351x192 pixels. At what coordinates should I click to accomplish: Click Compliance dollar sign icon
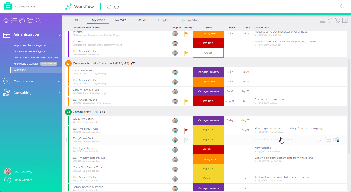tap(7, 81)
